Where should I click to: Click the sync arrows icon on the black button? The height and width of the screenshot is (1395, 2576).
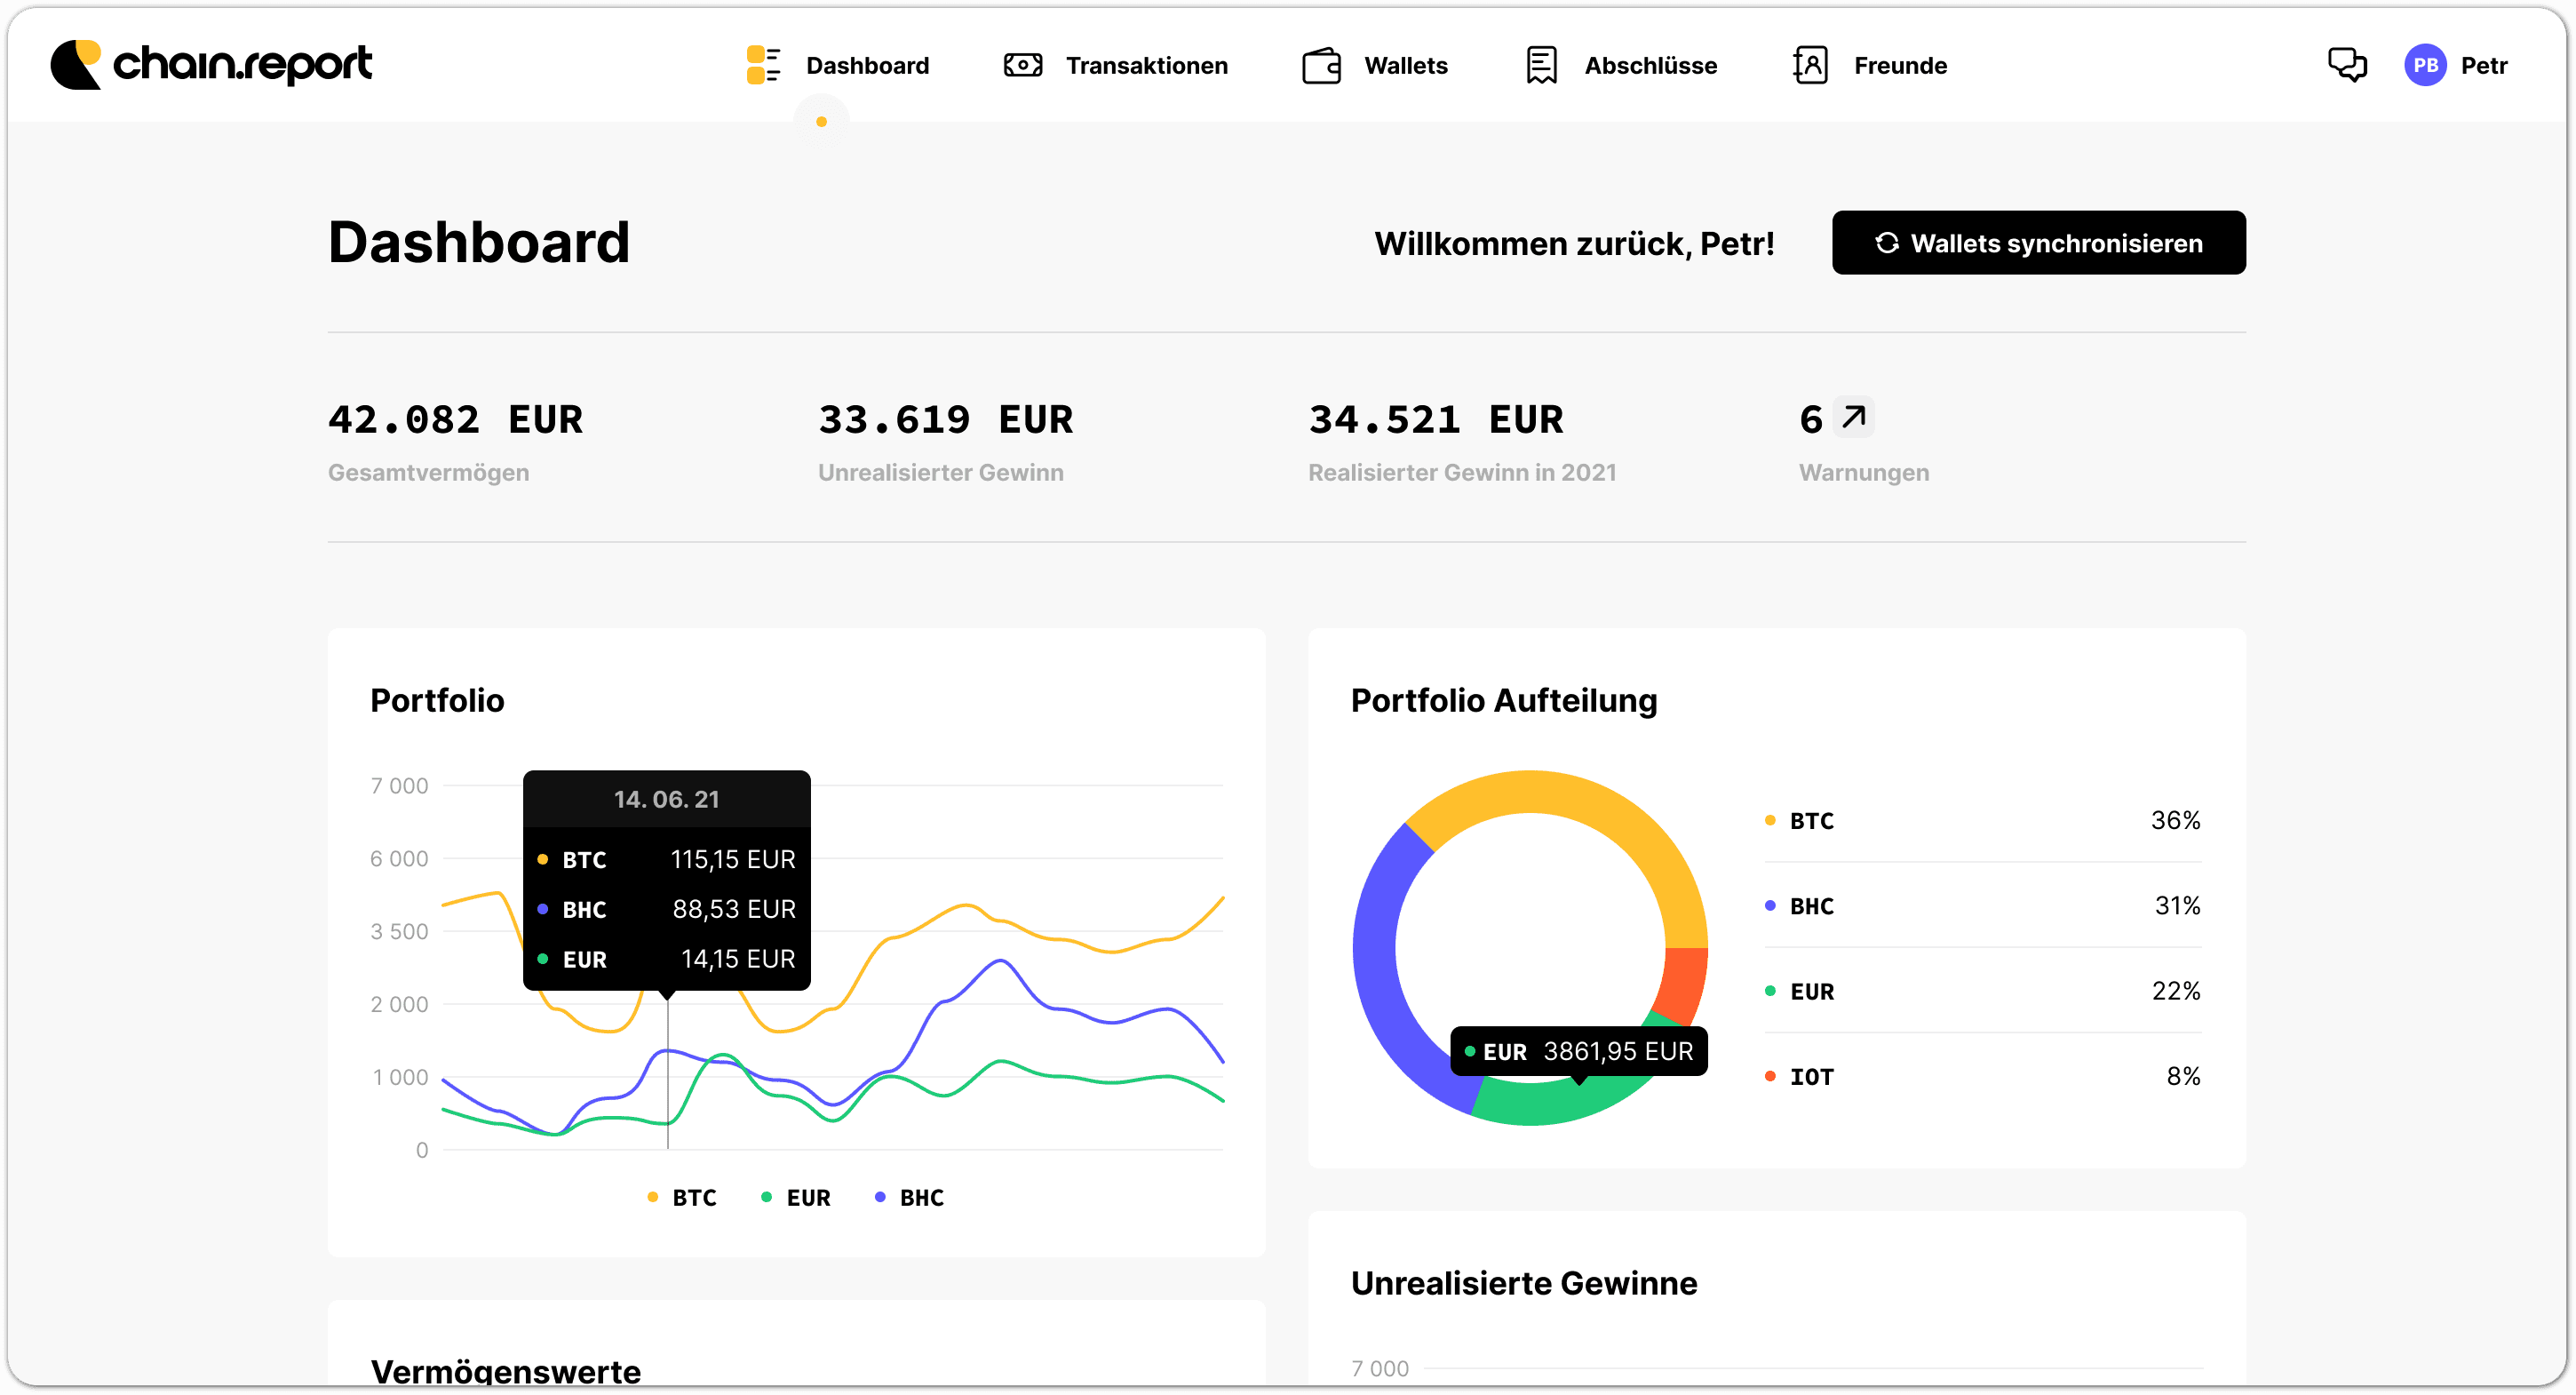coord(1888,242)
